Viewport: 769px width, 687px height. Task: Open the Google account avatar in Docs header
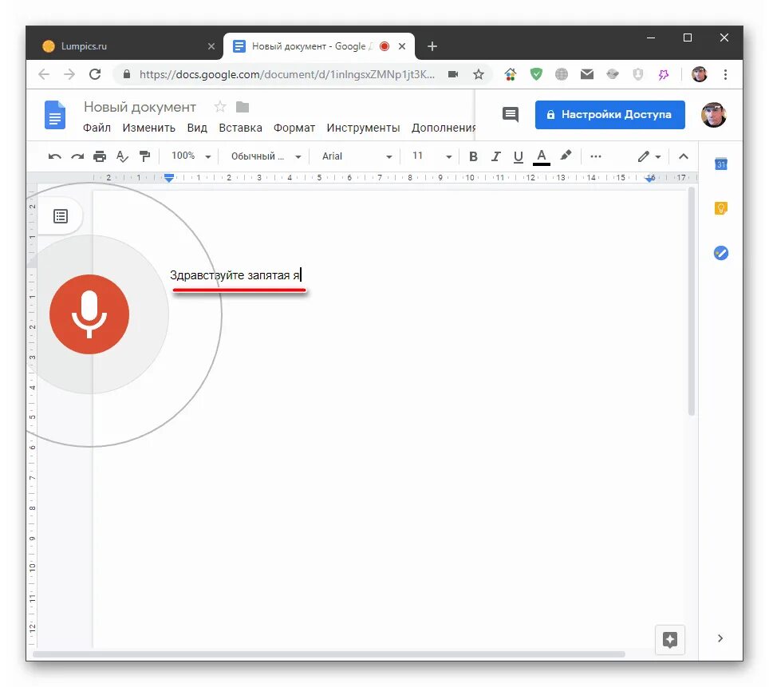point(713,115)
